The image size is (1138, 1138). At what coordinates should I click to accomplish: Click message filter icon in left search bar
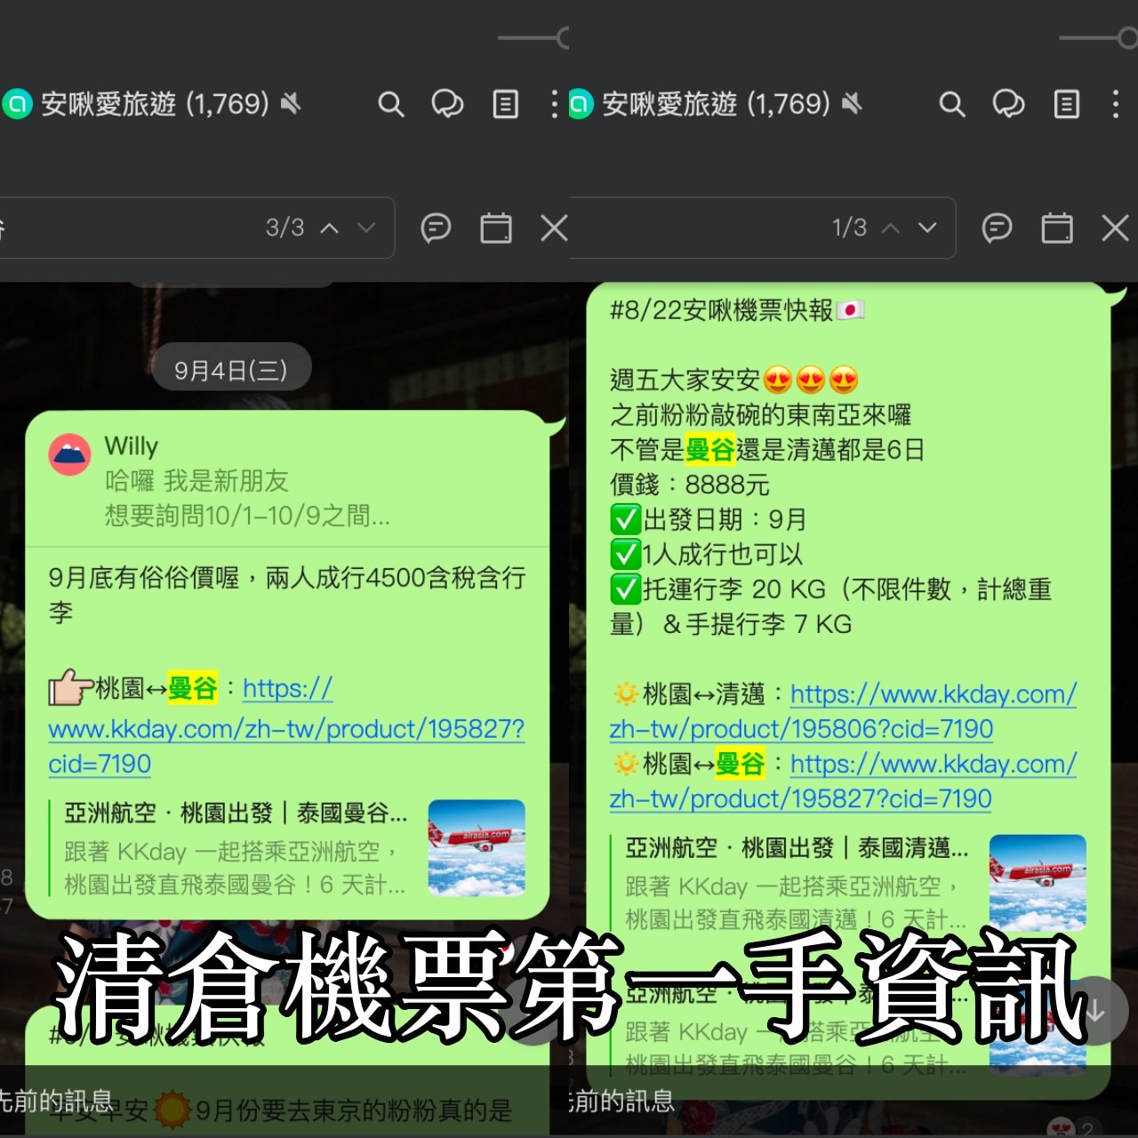point(436,228)
